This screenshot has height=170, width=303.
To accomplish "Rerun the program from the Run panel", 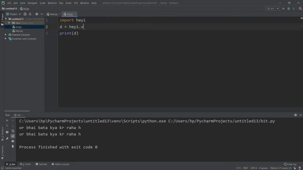I will coord(7,120).
